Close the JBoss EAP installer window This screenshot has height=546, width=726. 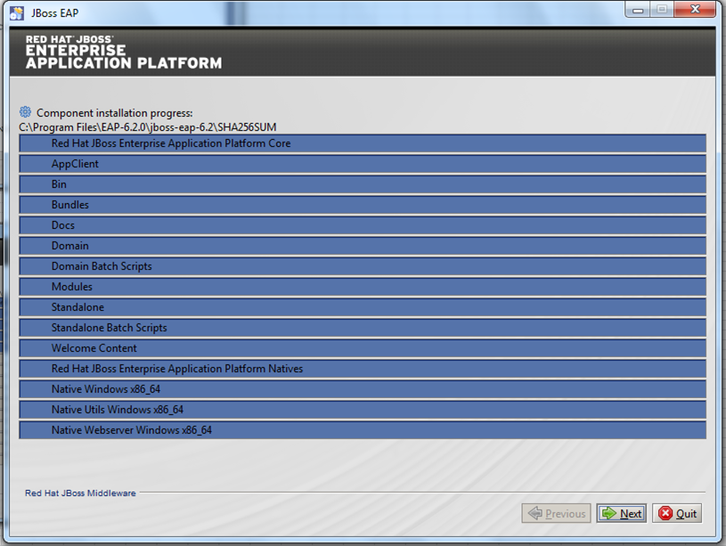[x=695, y=10]
